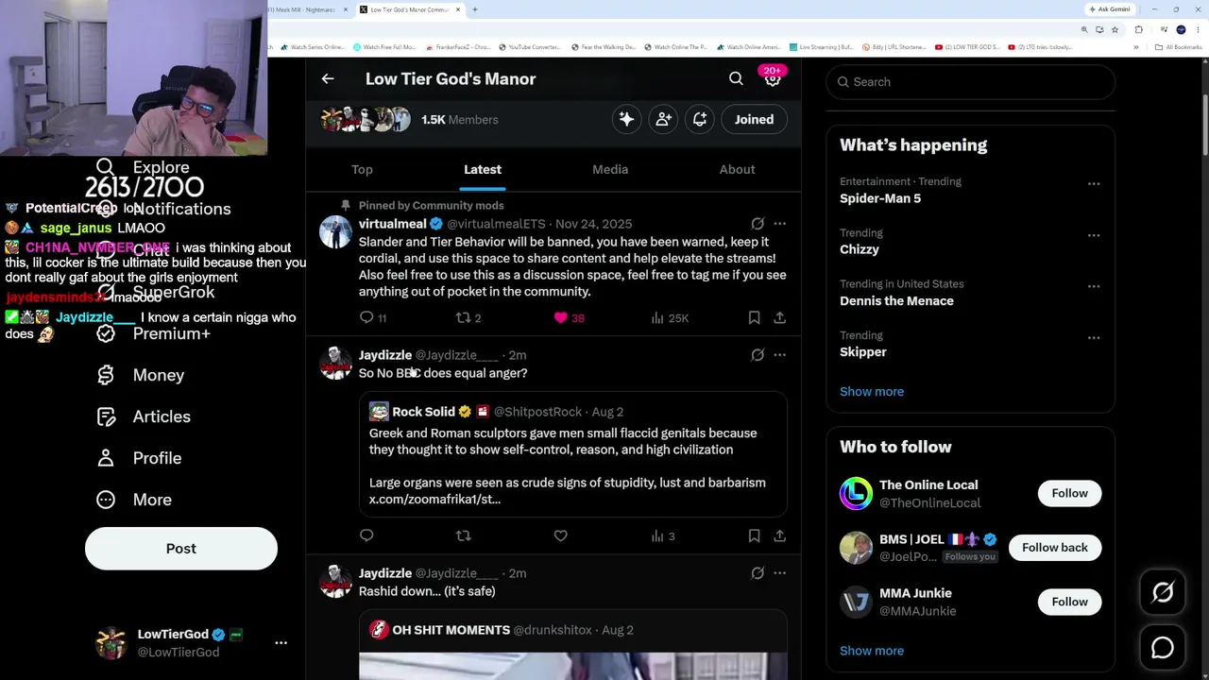Unlike virtualmeal's pinned post heart
Image resolution: width=1209 pixels, height=680 pixels.
coord(561,318)
